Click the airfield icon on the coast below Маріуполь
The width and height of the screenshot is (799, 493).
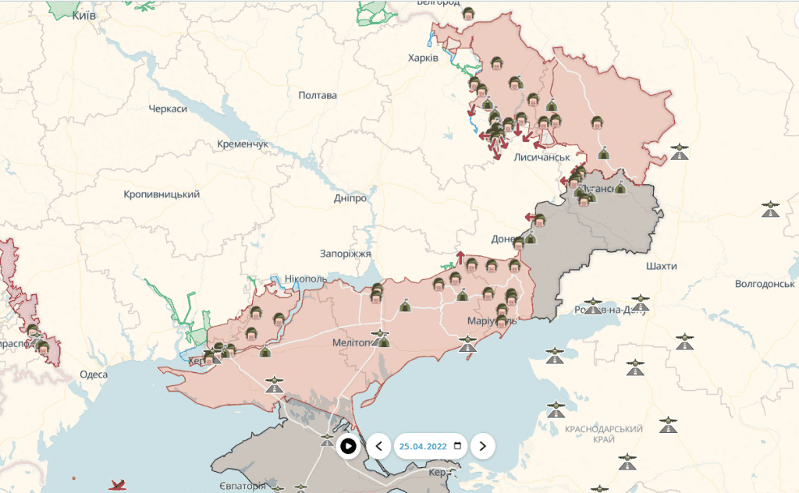point(467,344)
